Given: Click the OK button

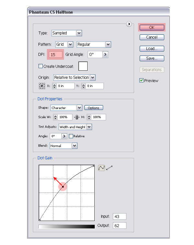Looking at the screenshot, I should click(152, 28).
